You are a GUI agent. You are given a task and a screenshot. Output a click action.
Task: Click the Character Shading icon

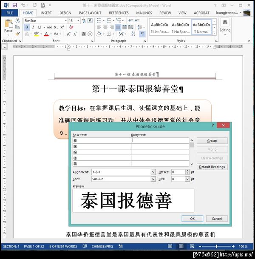coord(84,34)
